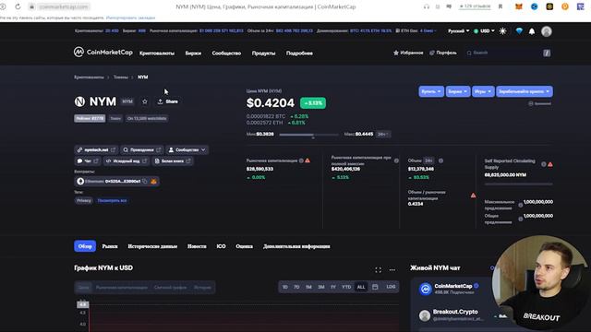Image resolution: width=591 pixels, height=332 pixels.
Task: Open the Продукты menu
Action: tap(263, 53)
